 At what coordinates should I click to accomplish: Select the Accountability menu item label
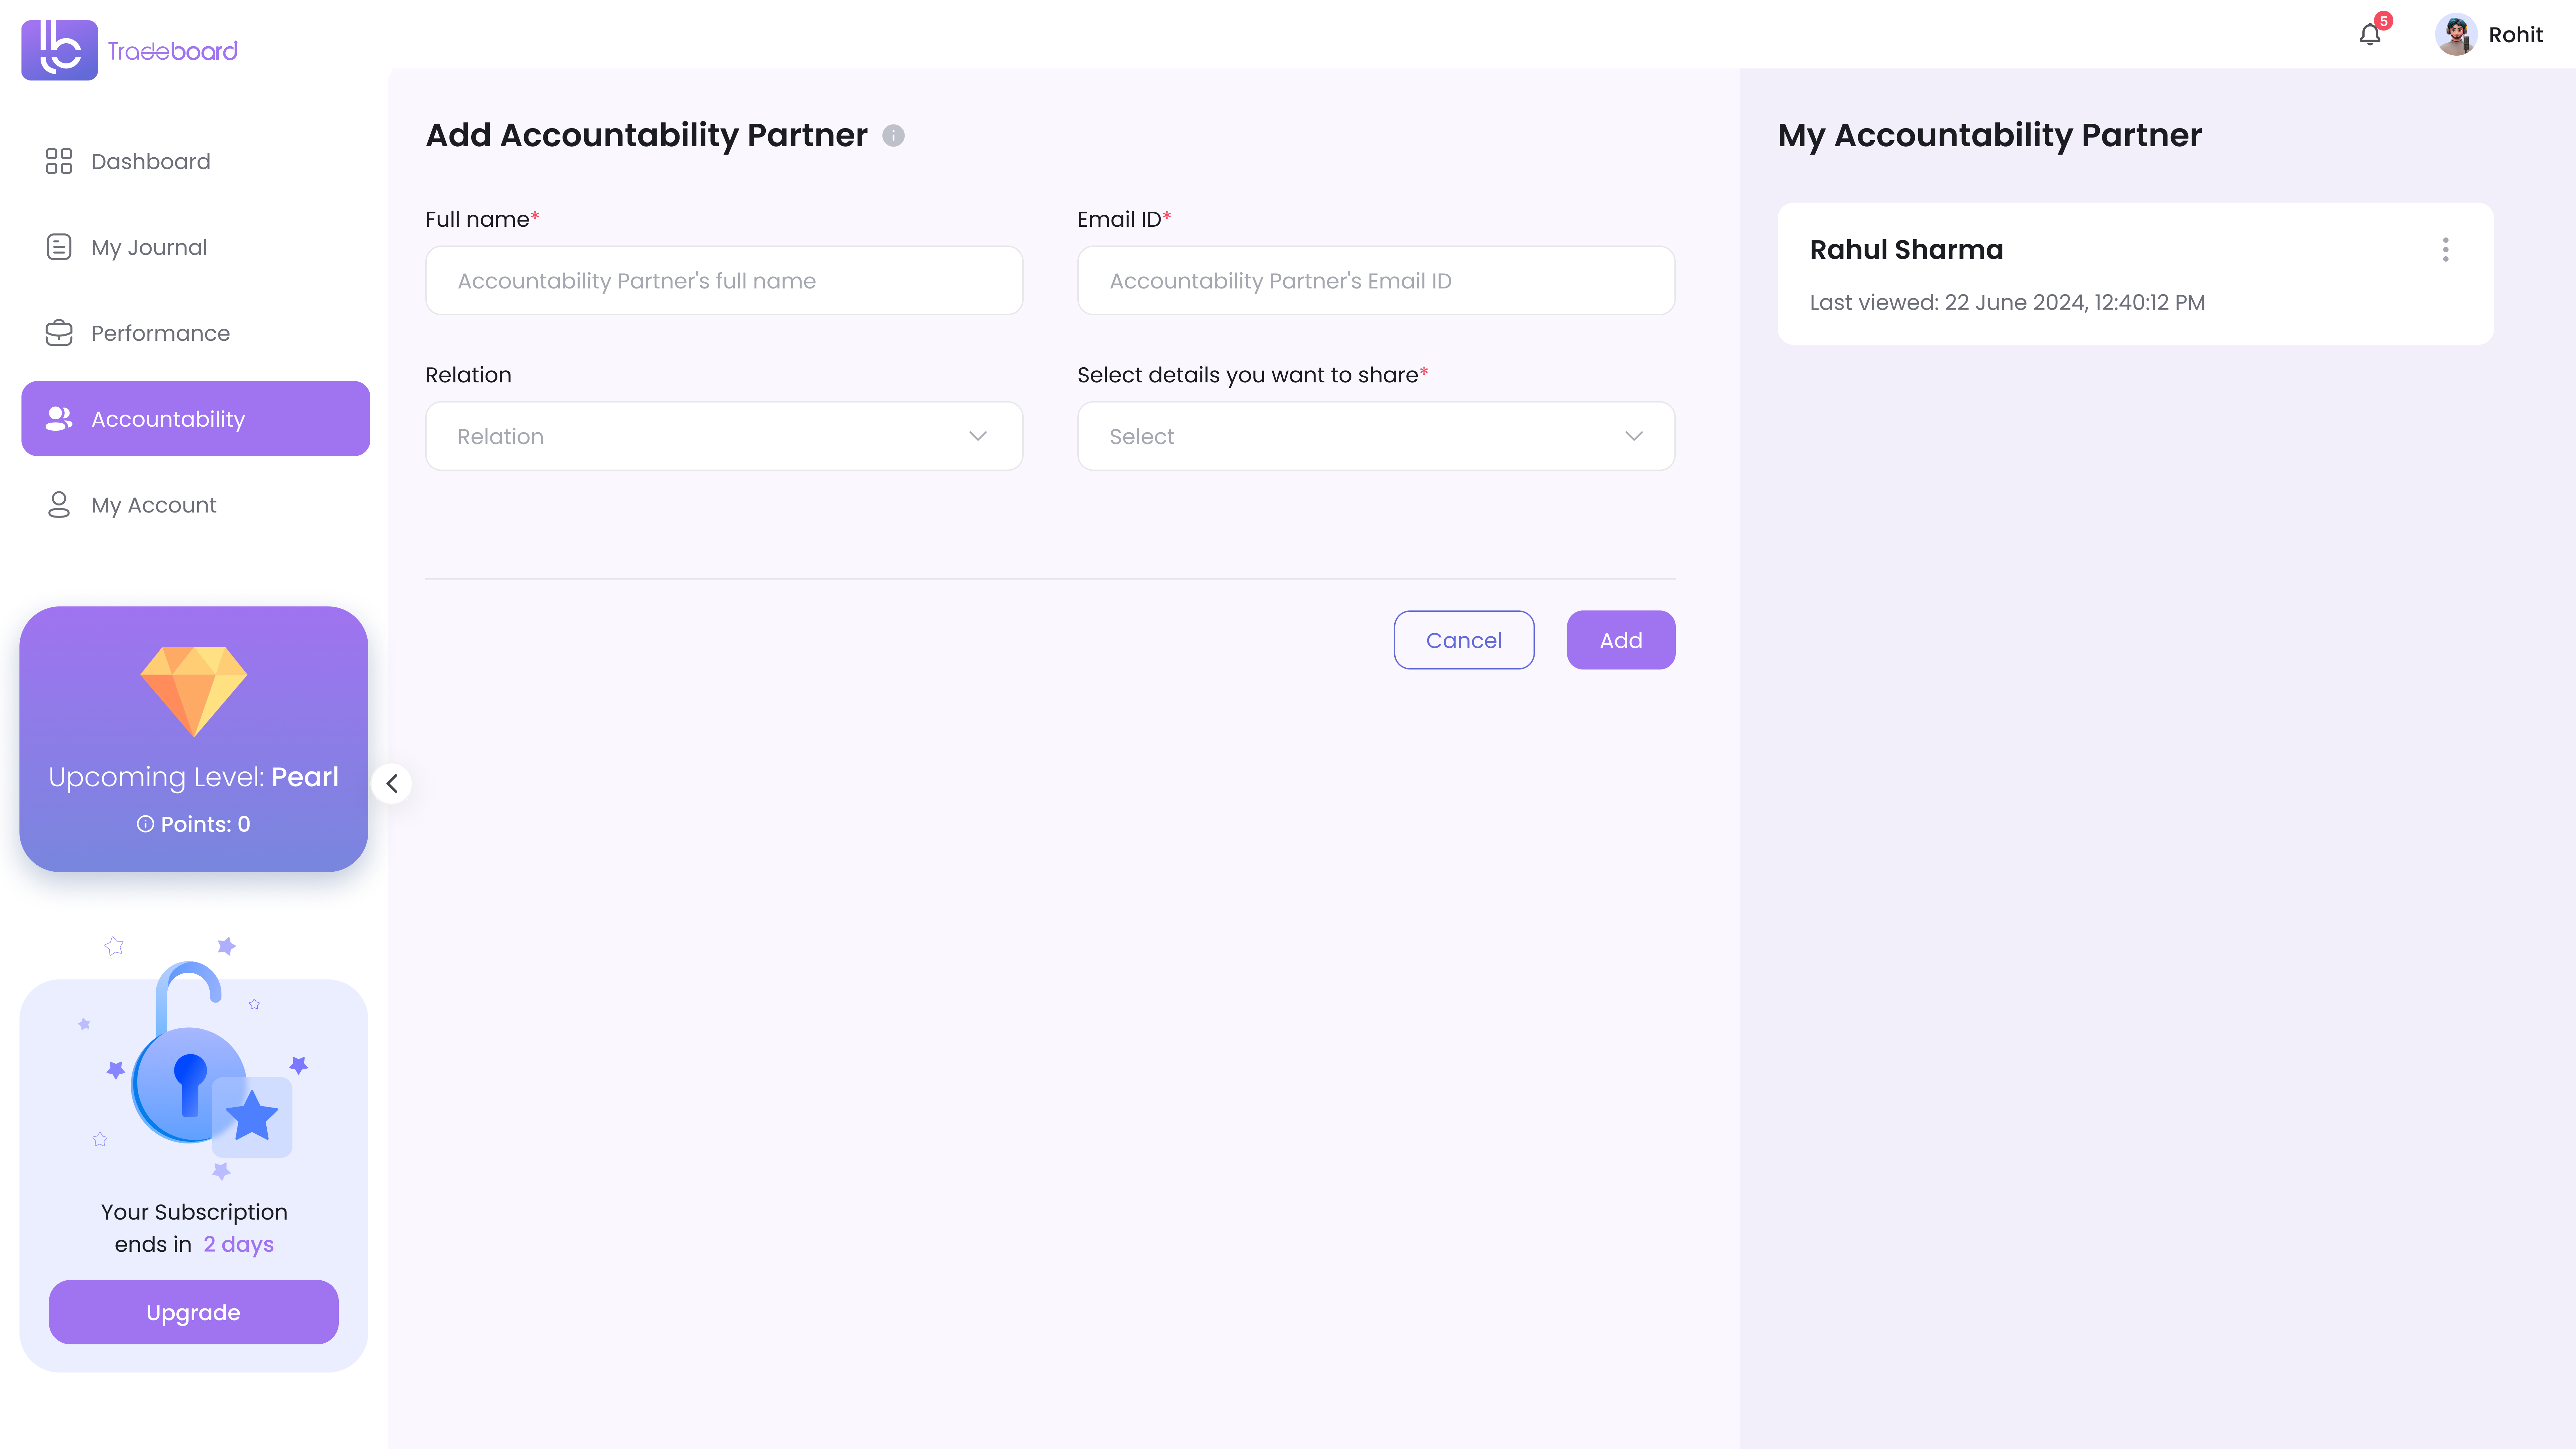coord(168,419)
